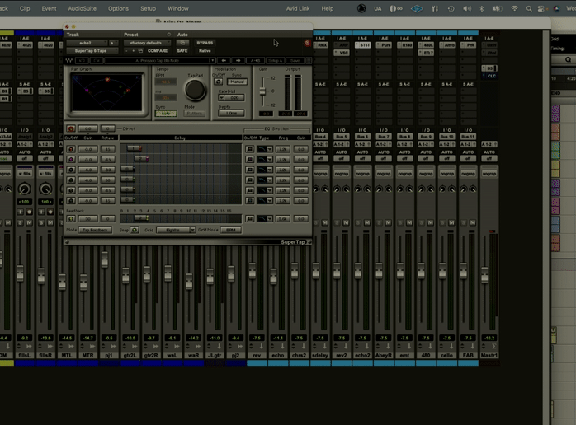Open the Grid Eighths dropdown
576x425 pixels.
tap(176, 230)
